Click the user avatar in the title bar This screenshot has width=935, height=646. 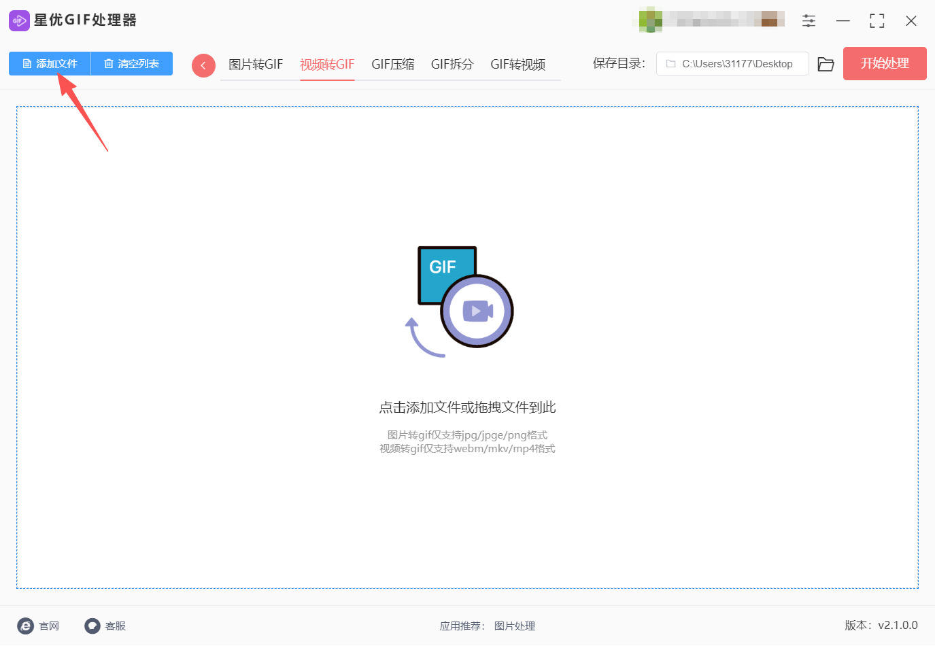[x=650, y=20]
